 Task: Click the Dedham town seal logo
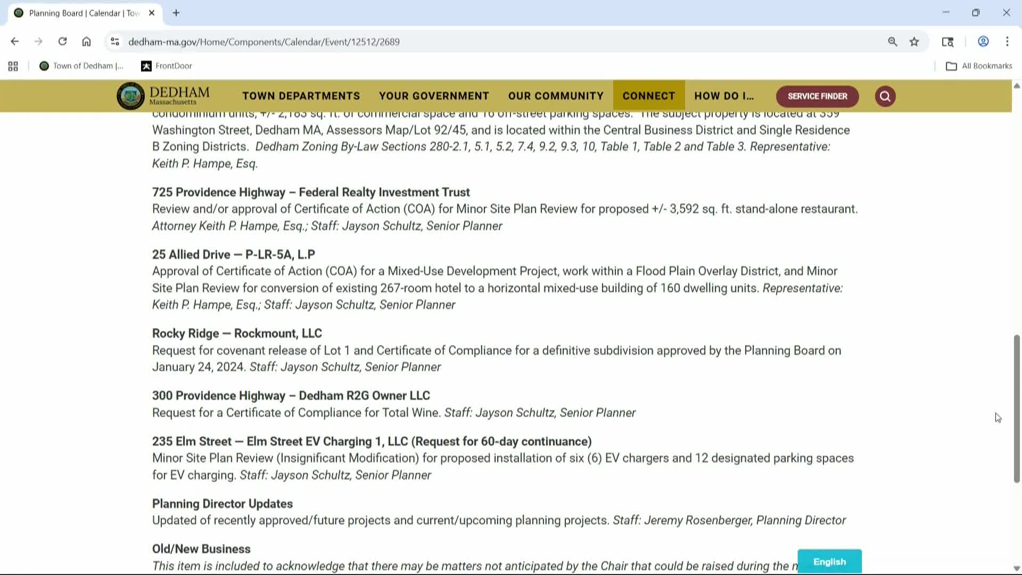pyautogui.click(x=129, y=95)
